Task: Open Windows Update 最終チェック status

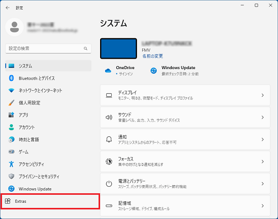Action: tap(174, 71)
